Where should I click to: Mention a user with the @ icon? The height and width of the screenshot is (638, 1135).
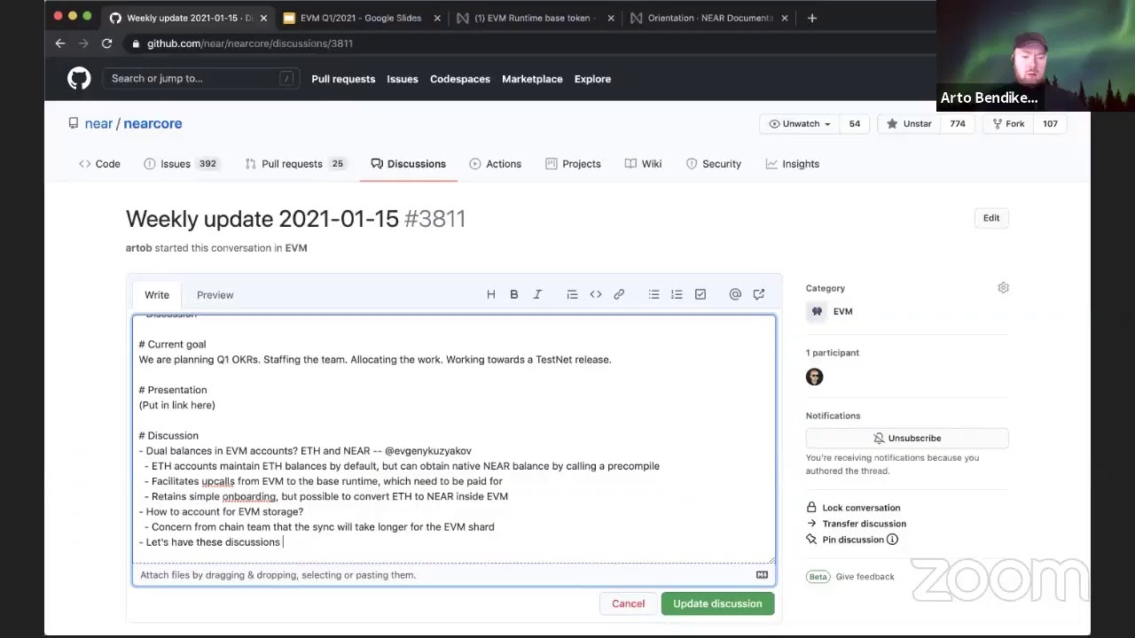pos(735,294)
